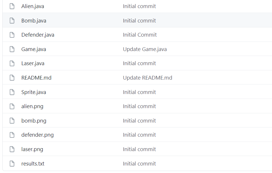View the results.txt file
Screen dimensions: 272x173
click(33, 163)
